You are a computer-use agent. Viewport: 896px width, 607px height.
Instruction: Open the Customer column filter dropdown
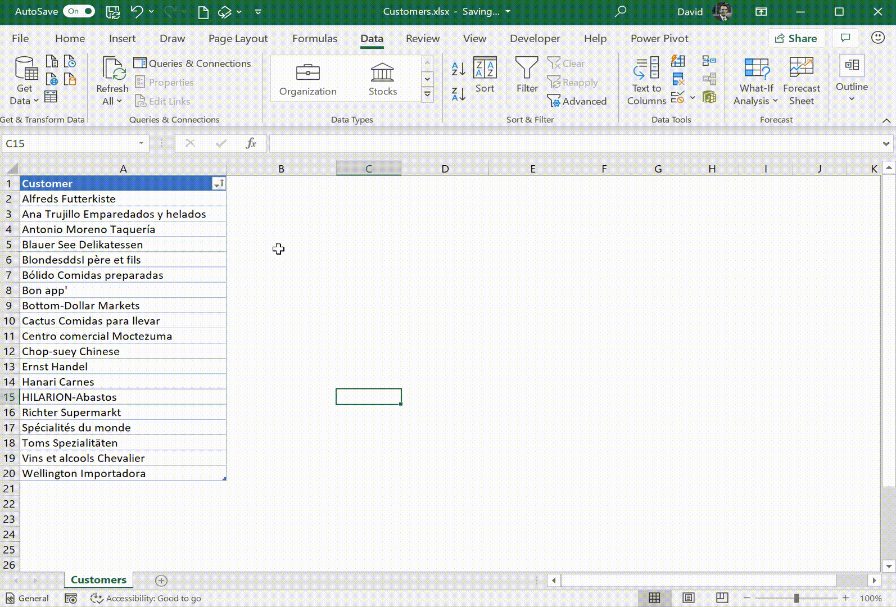(x=218, y=184)
